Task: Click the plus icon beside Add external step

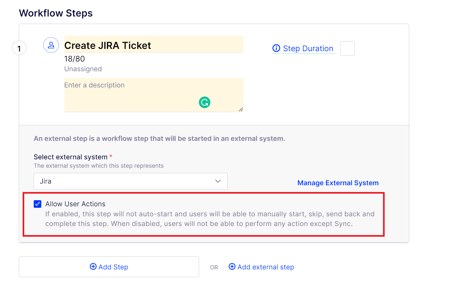Action: pos(232,266)
